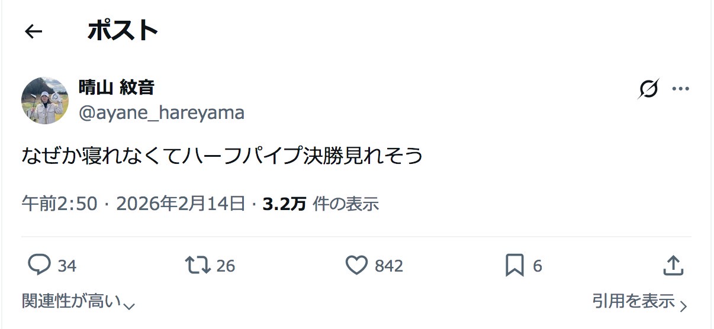
Task: Share the post via the upload icon
Action: coord(673,265)
